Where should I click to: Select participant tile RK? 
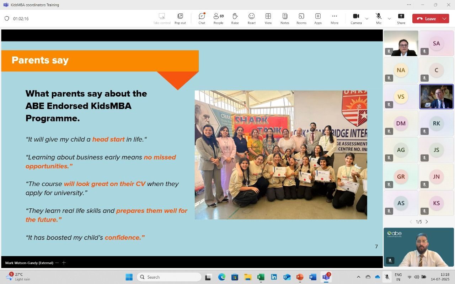[x=436, y=123]
